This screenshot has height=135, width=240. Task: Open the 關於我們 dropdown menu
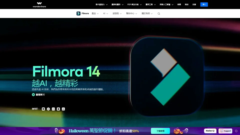[x=147, y=13]
